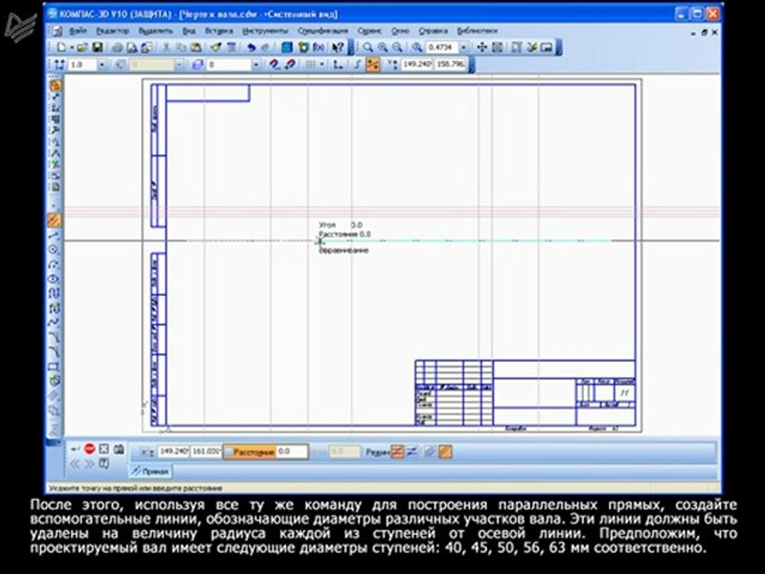Toggle the local coordinate system button
Screen dimensions: 765x574
[337, 65]
